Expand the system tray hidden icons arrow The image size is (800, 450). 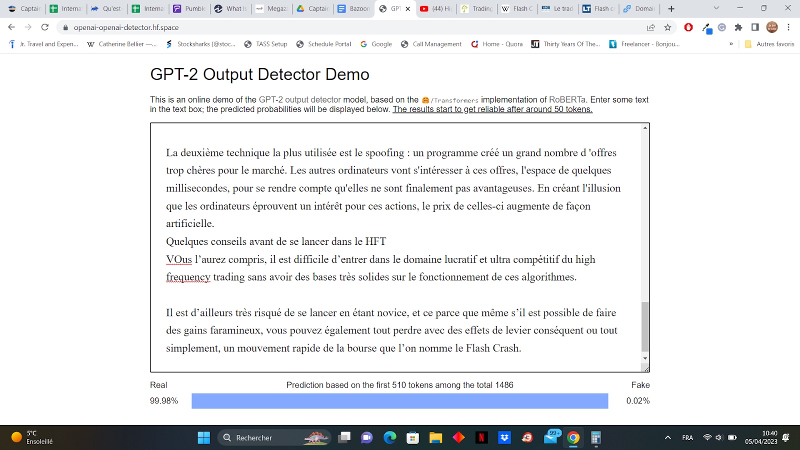click(667, 438)
